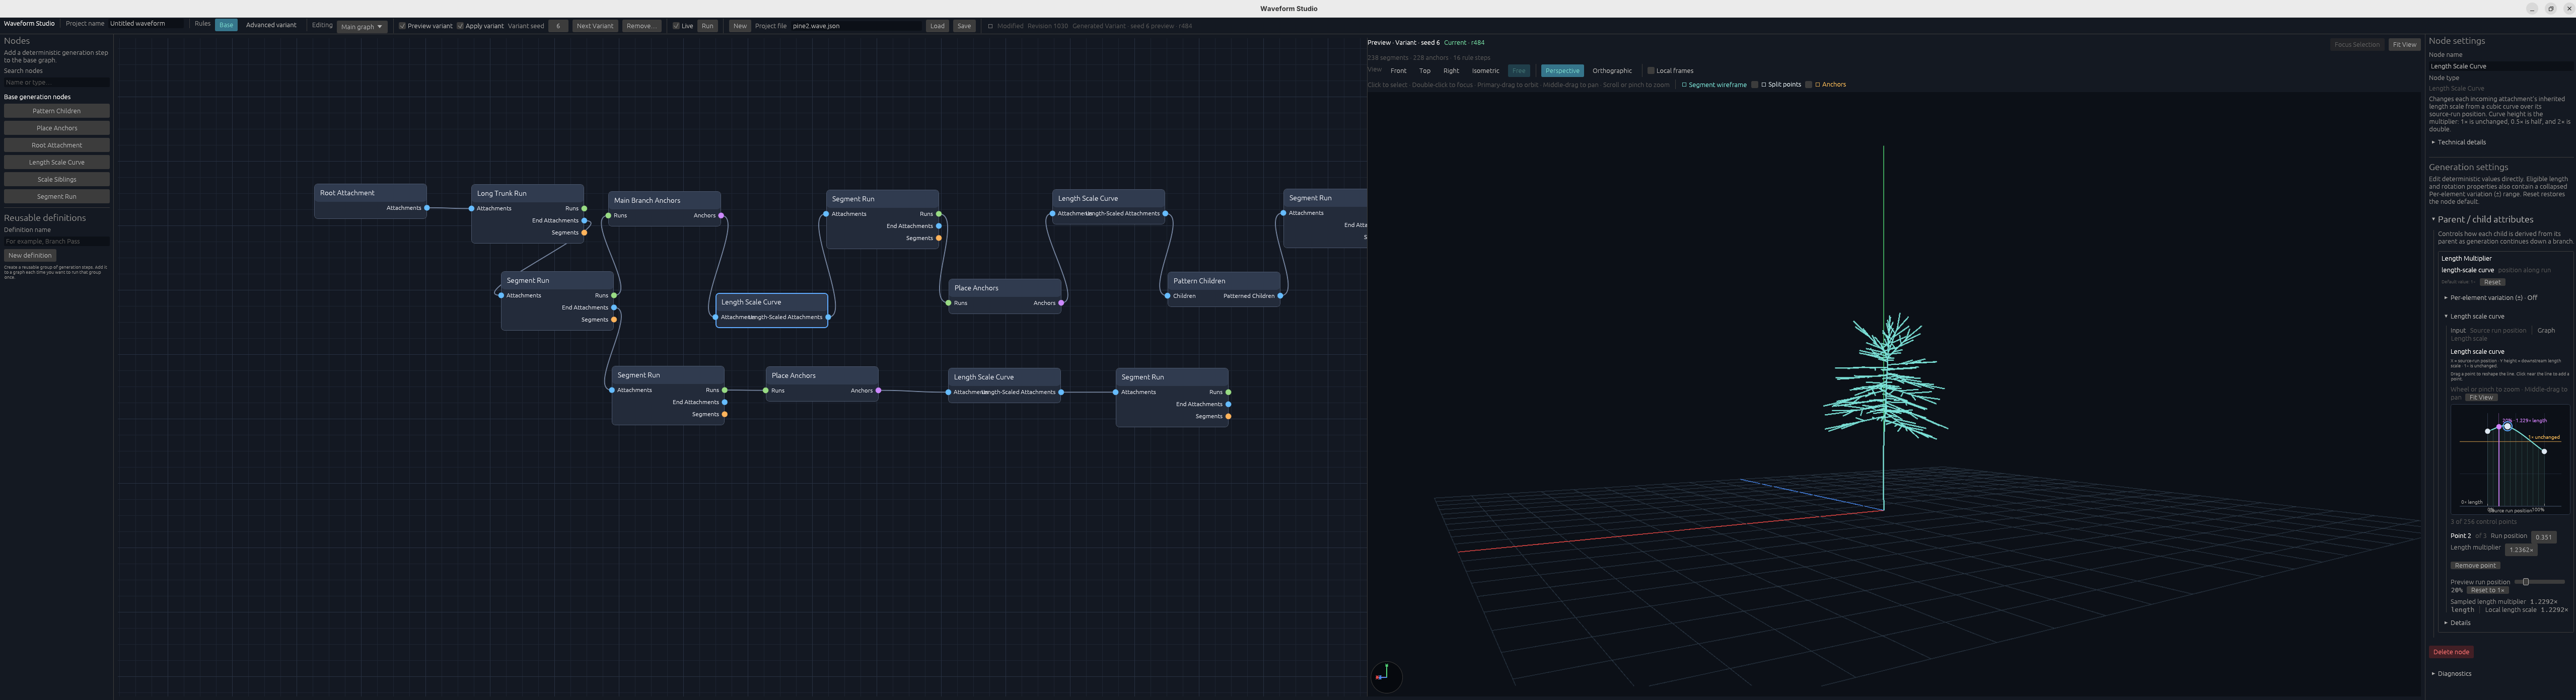Click Long Trunk Run's Segments output port
The image size is (2576, 700).
[584, 233]
